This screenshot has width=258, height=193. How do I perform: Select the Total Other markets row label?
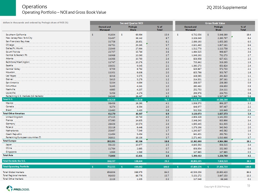pyautogui.click(x=14, y=179)
